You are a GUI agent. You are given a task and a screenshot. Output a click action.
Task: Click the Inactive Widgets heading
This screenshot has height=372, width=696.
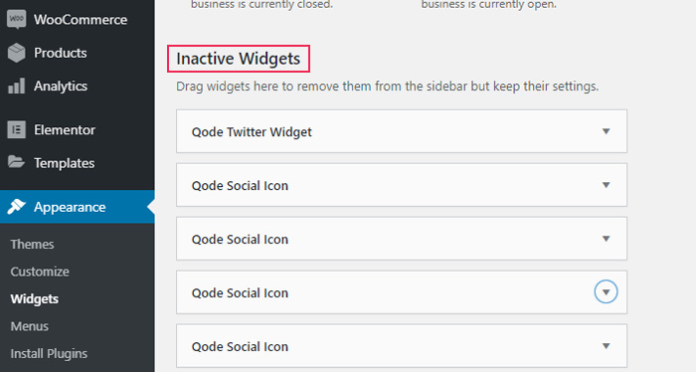coord(239,59)
